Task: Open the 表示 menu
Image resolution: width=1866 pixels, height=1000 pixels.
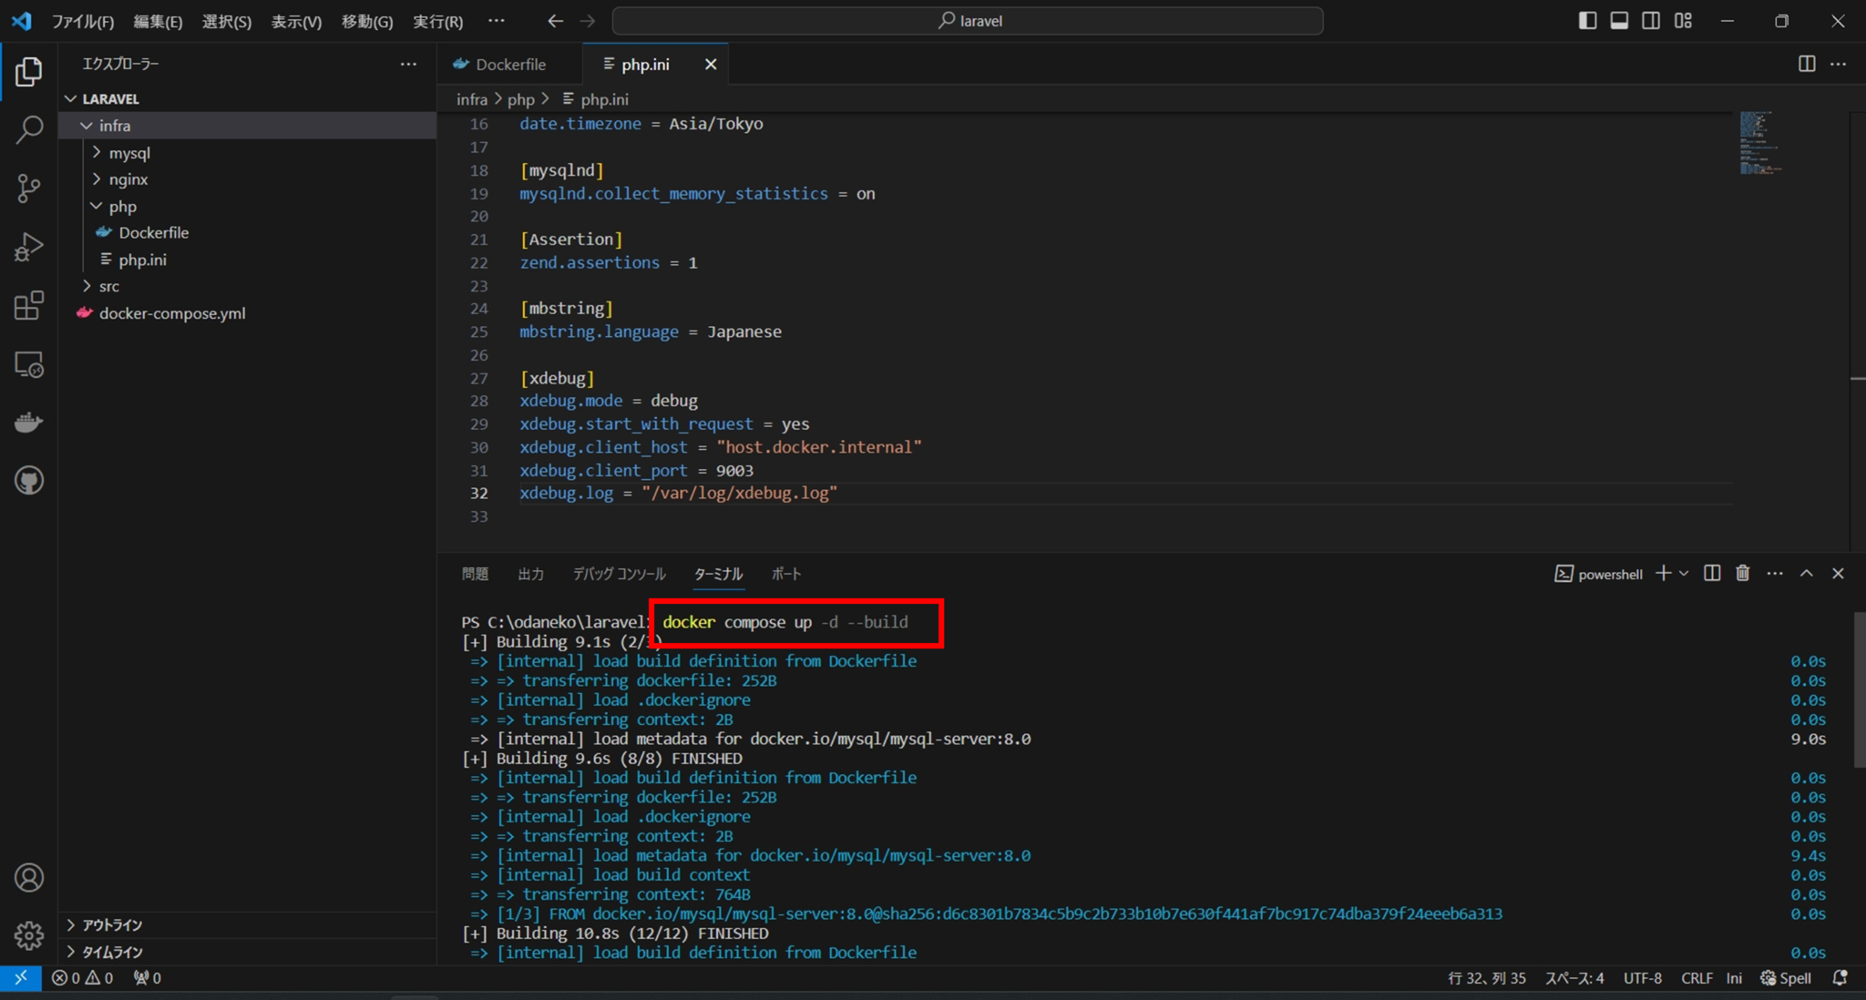Action: point(295,20)
